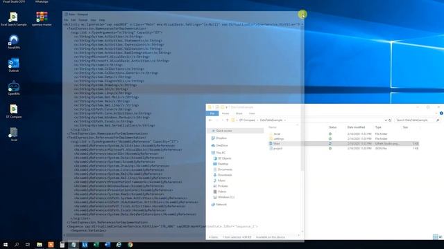Go back in File Explorer
Screen dimensions: 444x249
(210, 120)
